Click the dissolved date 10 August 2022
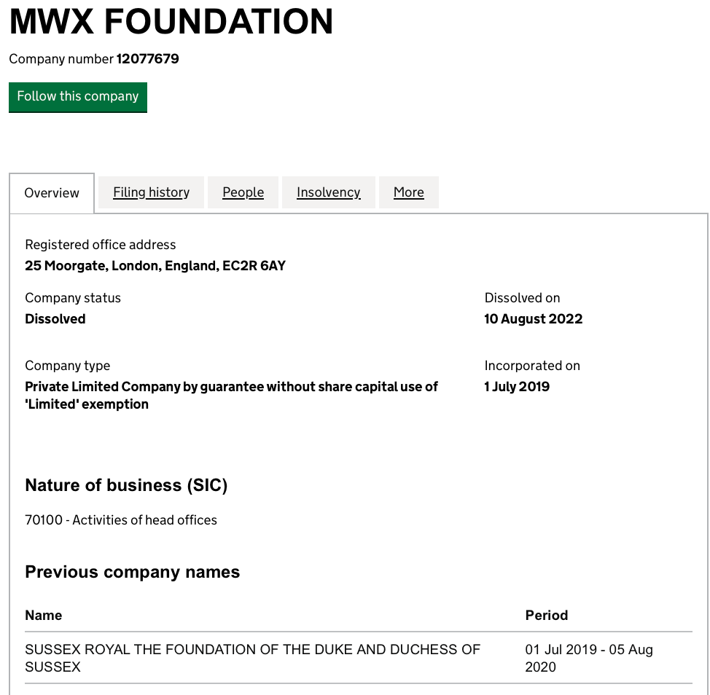 pyautogui.click(x=534, y=319)
